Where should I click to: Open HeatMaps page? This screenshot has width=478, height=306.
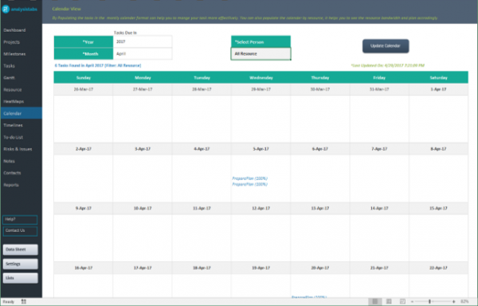point(14,101)
